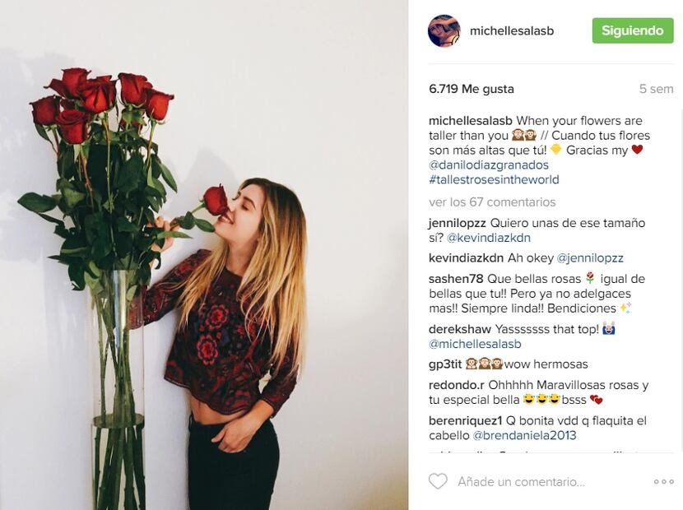
Task: Open commenter kevindiazkdn's profile
Action: [466, 257]
